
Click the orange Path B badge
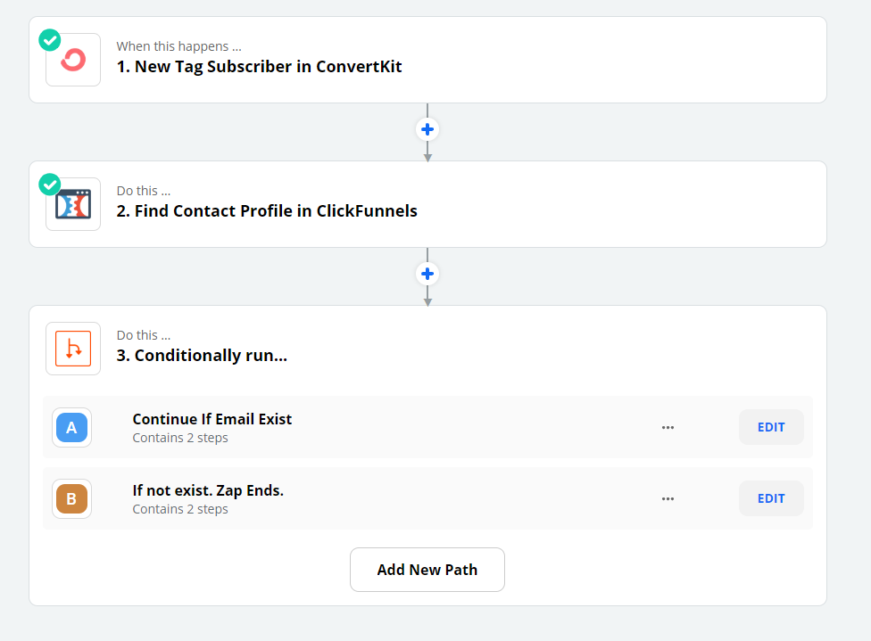pos(71,498)
